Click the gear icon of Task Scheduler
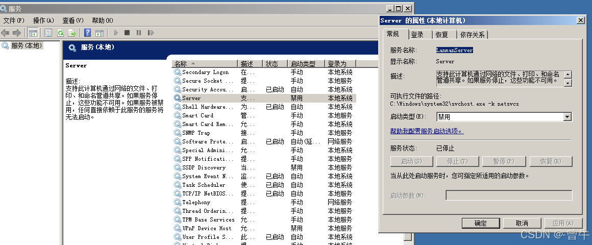The image size is (592, 245). [178, 185]
